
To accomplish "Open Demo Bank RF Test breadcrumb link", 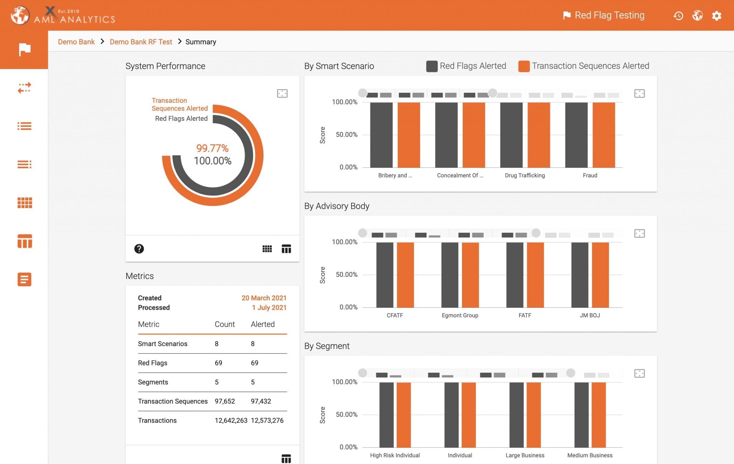I will 140,42.
